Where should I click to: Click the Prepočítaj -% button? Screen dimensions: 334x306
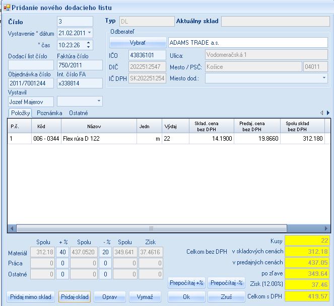point(226,283)
